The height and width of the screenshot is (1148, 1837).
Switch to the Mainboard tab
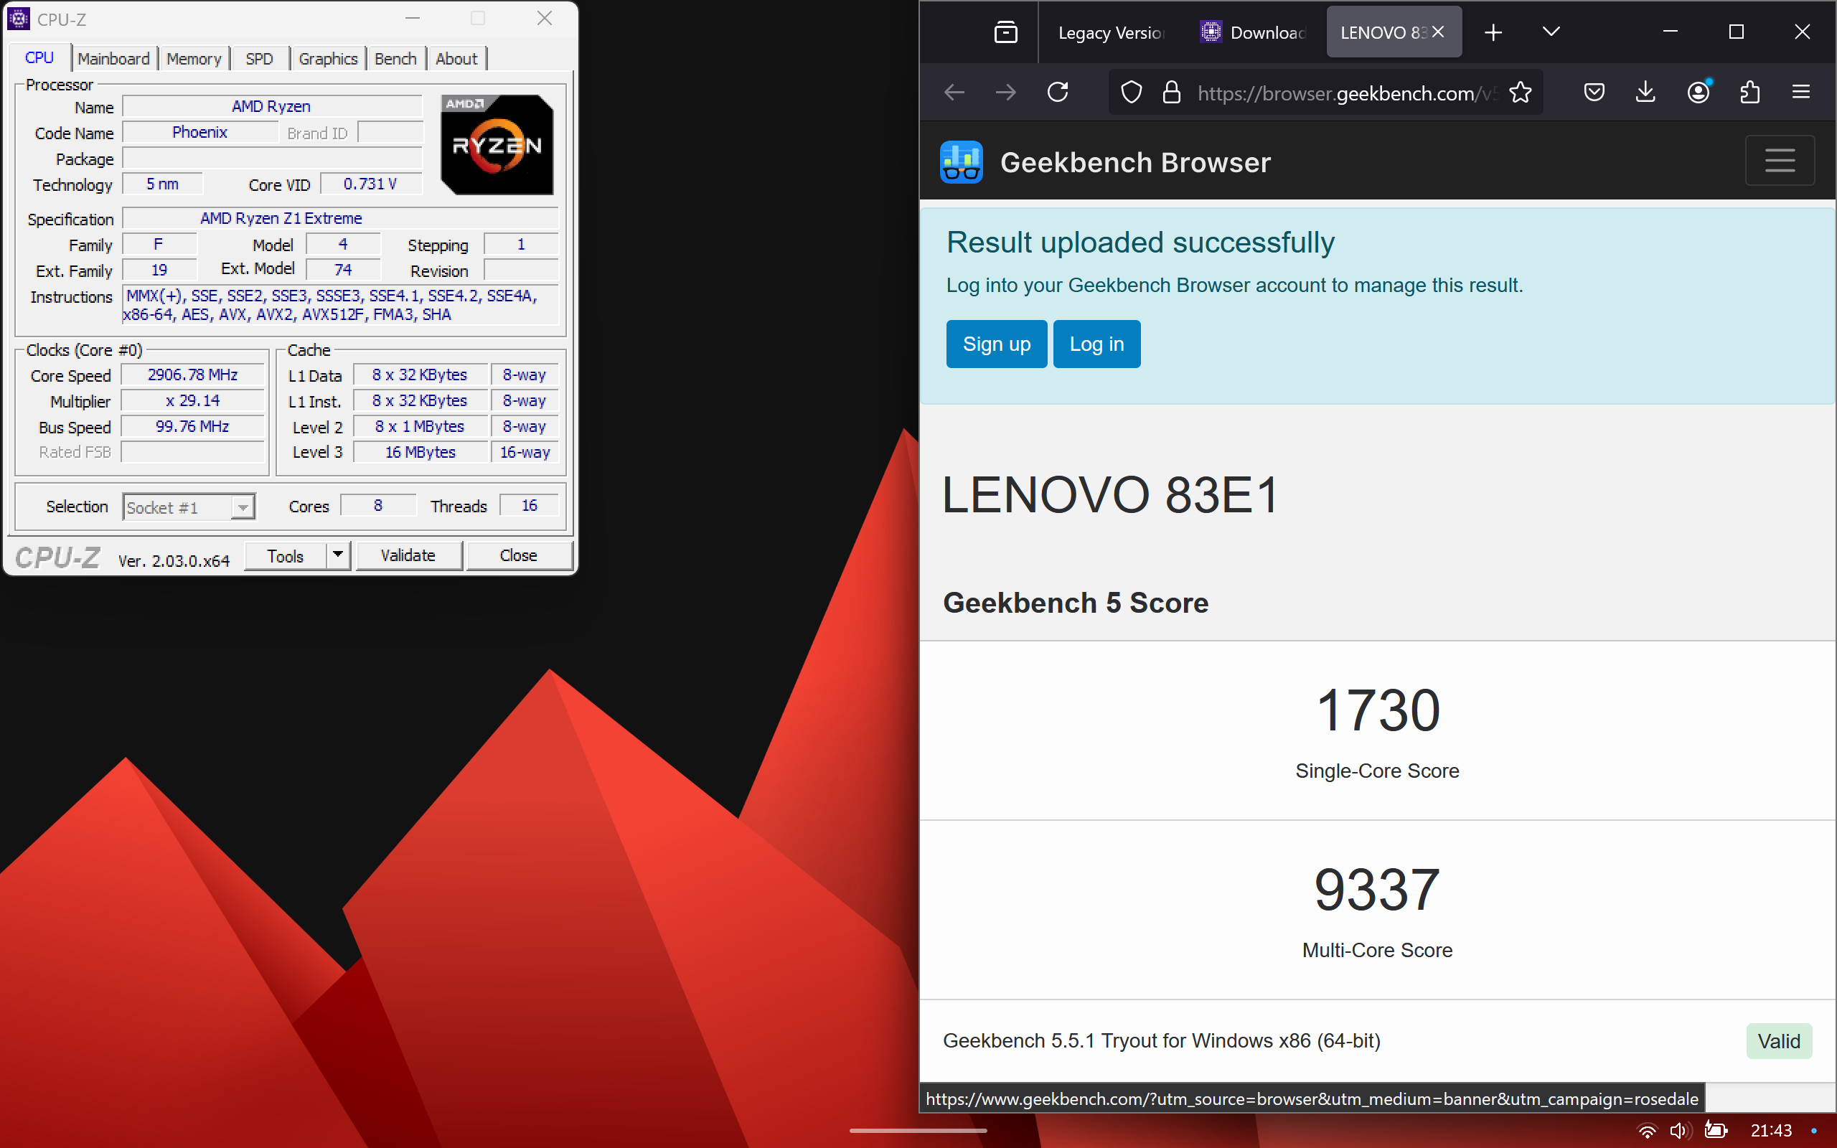coord(114,58)
